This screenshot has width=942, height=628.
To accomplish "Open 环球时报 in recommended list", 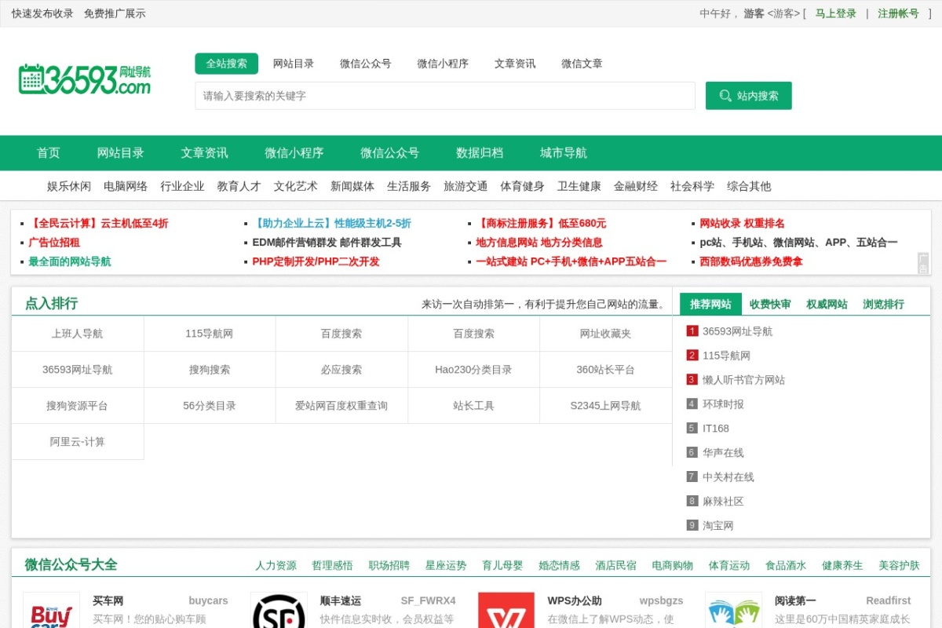I will [723, 404].
